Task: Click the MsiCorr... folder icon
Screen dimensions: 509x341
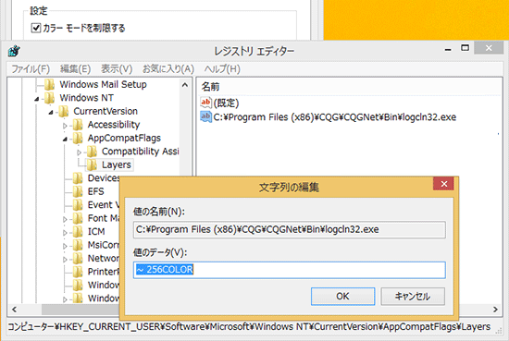Action: coord(78,245)
